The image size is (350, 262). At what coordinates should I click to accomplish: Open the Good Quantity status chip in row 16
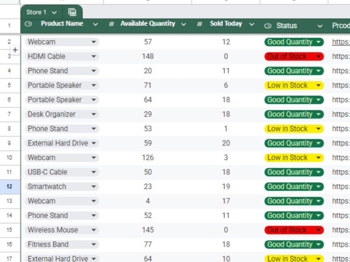coord(294,245)
